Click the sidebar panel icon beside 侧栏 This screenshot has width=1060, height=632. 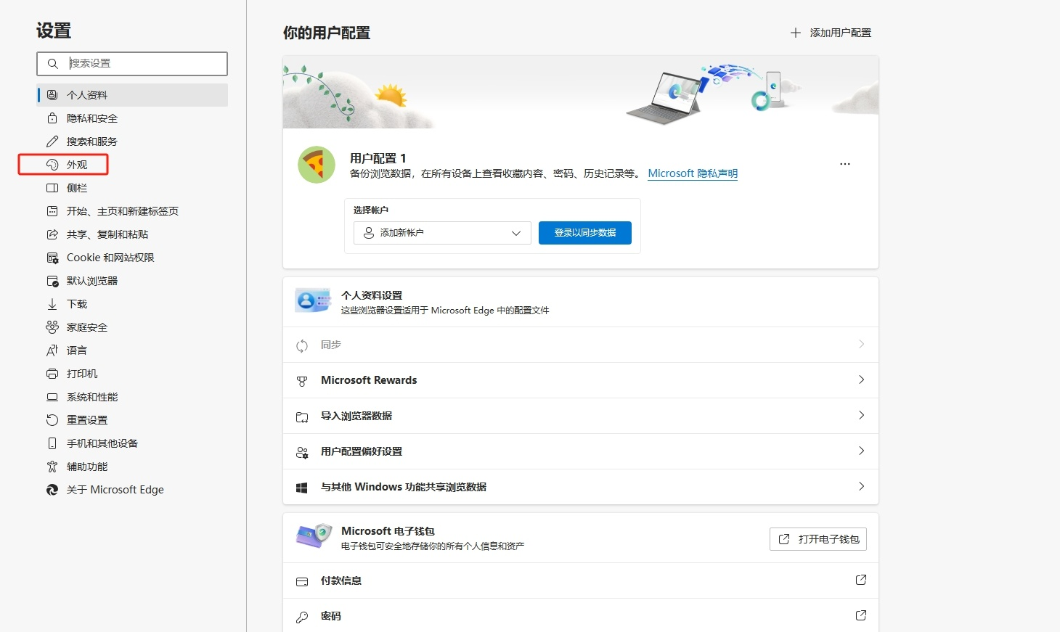tap(52, 188)
